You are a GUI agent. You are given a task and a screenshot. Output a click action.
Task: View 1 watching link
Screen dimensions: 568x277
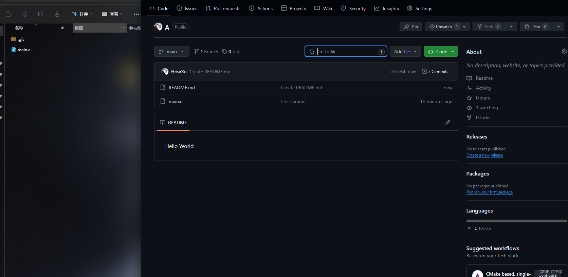click(x=482, y=108)
